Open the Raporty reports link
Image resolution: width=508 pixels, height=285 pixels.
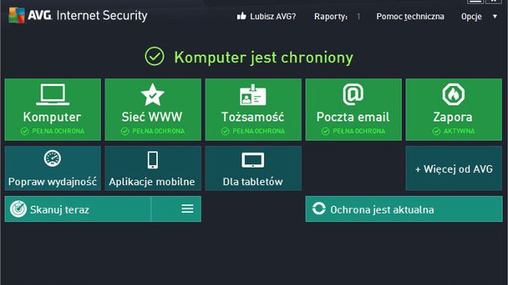(331, 16)
